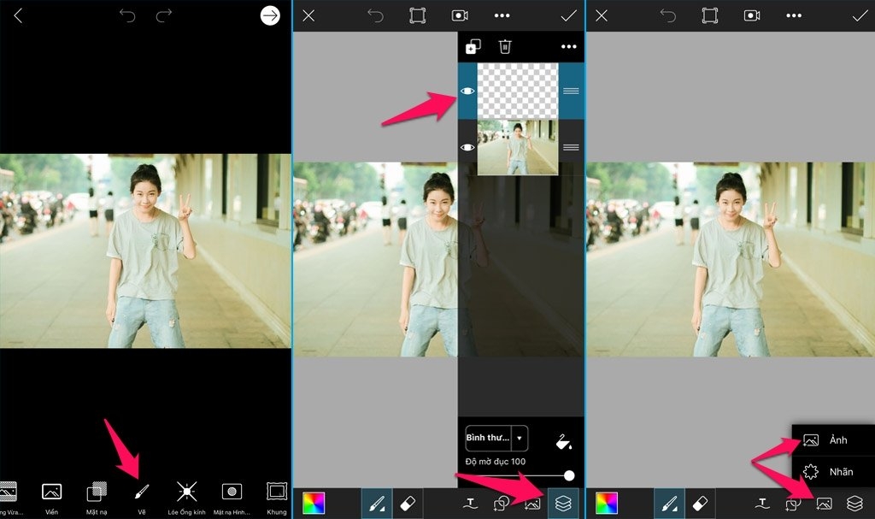The width and height of the screenshot is (875, 519).
Task: Add a new layer with duplicate-plus icon
Action: click(473, 46)
